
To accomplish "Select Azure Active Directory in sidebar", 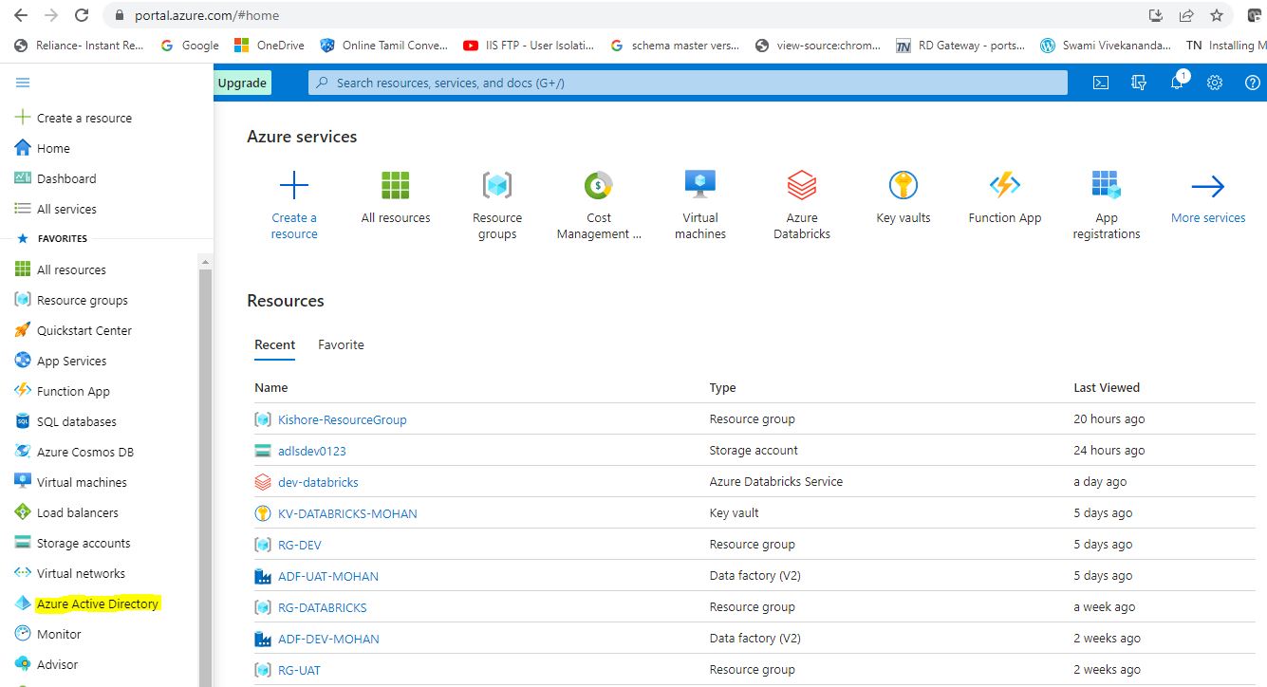I will 97,603.
